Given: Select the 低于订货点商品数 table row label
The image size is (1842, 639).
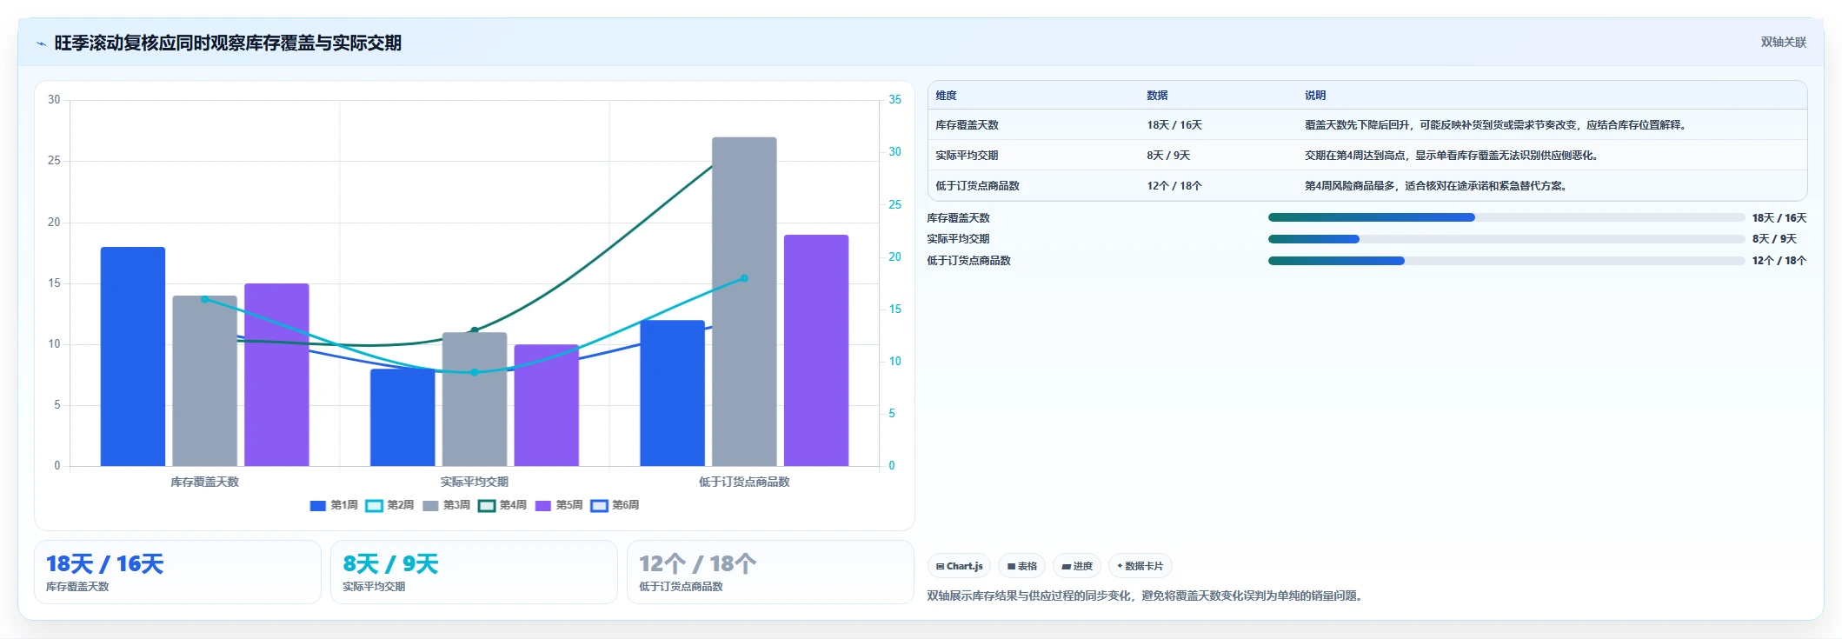Looking at the screenshot, I should [977, 186].
